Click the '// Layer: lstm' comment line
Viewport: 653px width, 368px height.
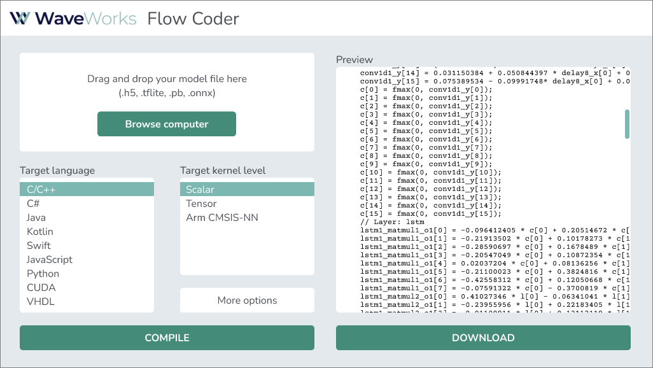point(392,222)
